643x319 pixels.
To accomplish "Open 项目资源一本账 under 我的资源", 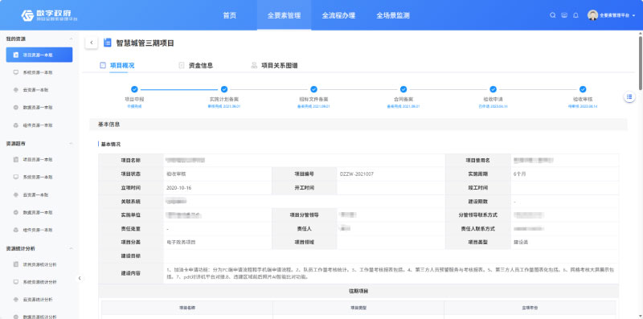I will tap(39, 55).
